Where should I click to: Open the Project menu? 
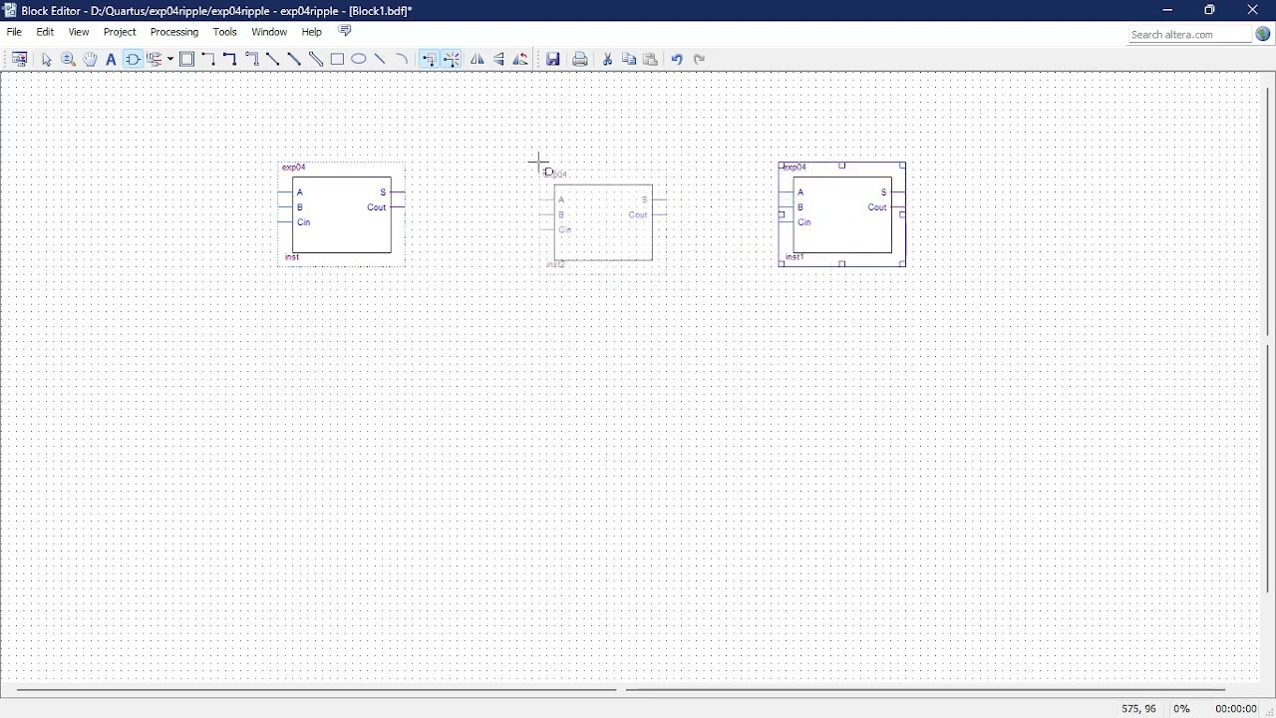(120, 32)
